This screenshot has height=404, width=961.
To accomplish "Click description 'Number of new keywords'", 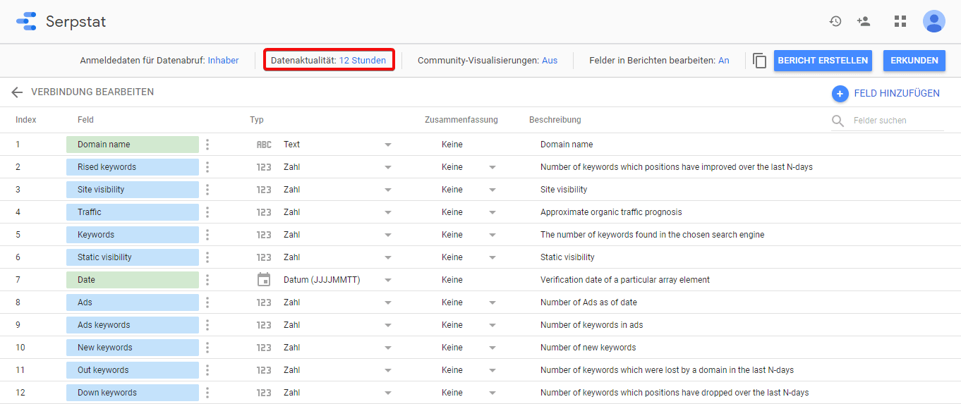I will [588, 348].
